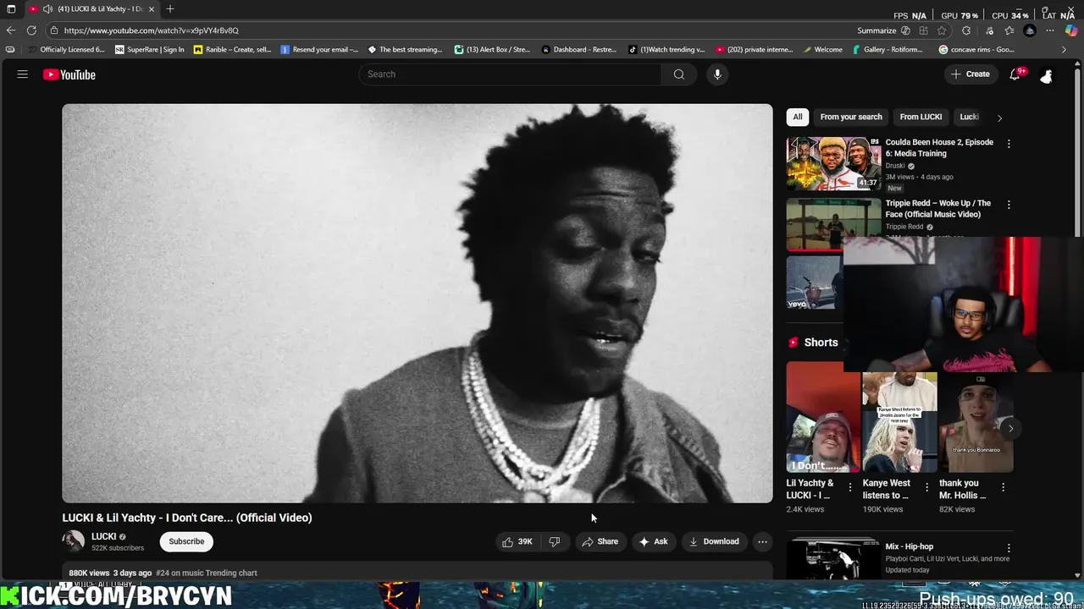Click the Share button
The width and height of the screenshot is (1084, 609).
[x=600, y=541]
